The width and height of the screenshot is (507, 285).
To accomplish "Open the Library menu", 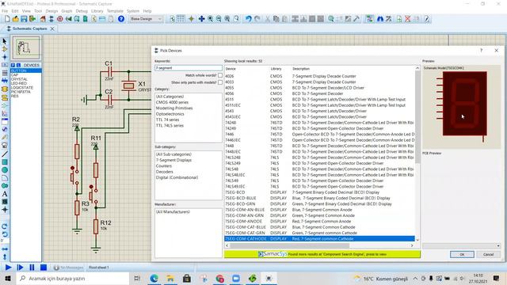I will click(97, 11).
